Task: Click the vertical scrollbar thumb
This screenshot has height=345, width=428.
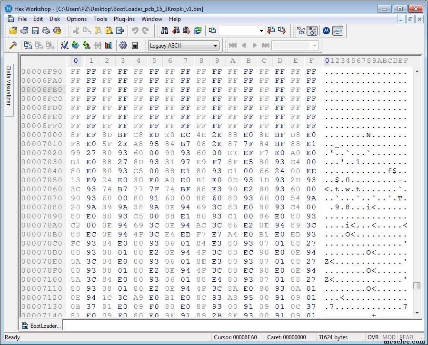Action: [417, 286]
